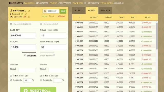Open bet ID 51003961
Screen dimensions: 164x92
point(79,68)
